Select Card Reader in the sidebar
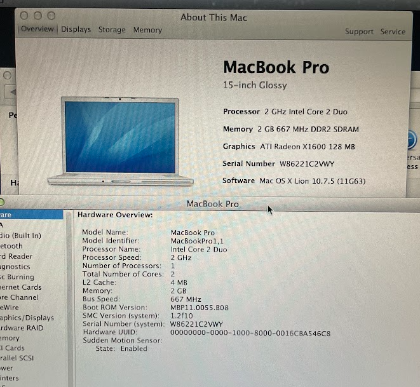The width and height of the screenshot is (420, 387). point(16,256)
